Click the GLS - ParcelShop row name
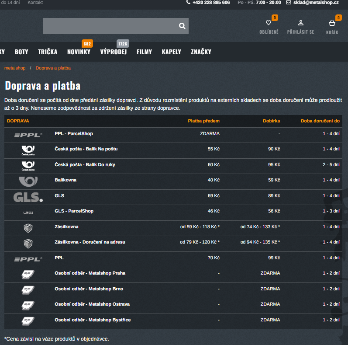The image size is (348, 345). (x=74, y=211)
